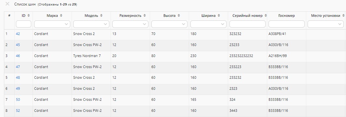Open tire record ID 52 link
Image resolution: width=346 pixels, height=117 pixels.
(x=18, y=111)
